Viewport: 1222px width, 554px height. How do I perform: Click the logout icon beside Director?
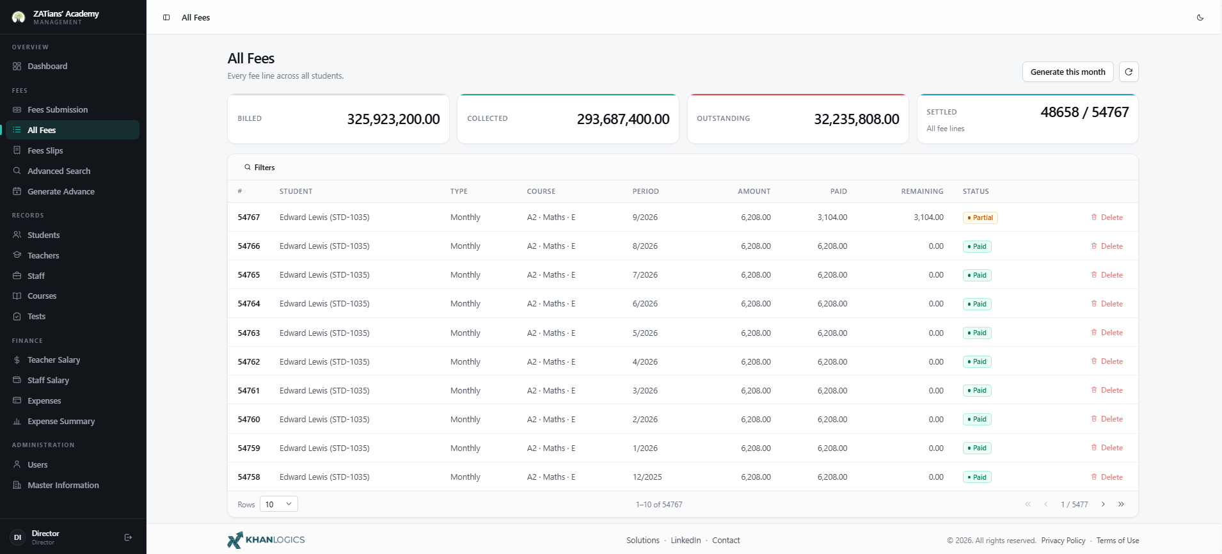click(x=128, y=537)
